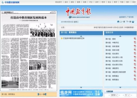137x98 pixels.
Task: Click the article bullet icon beside 打造高中教育创新发展的范本
Action: pyautogui.click(x=62, y=38)
